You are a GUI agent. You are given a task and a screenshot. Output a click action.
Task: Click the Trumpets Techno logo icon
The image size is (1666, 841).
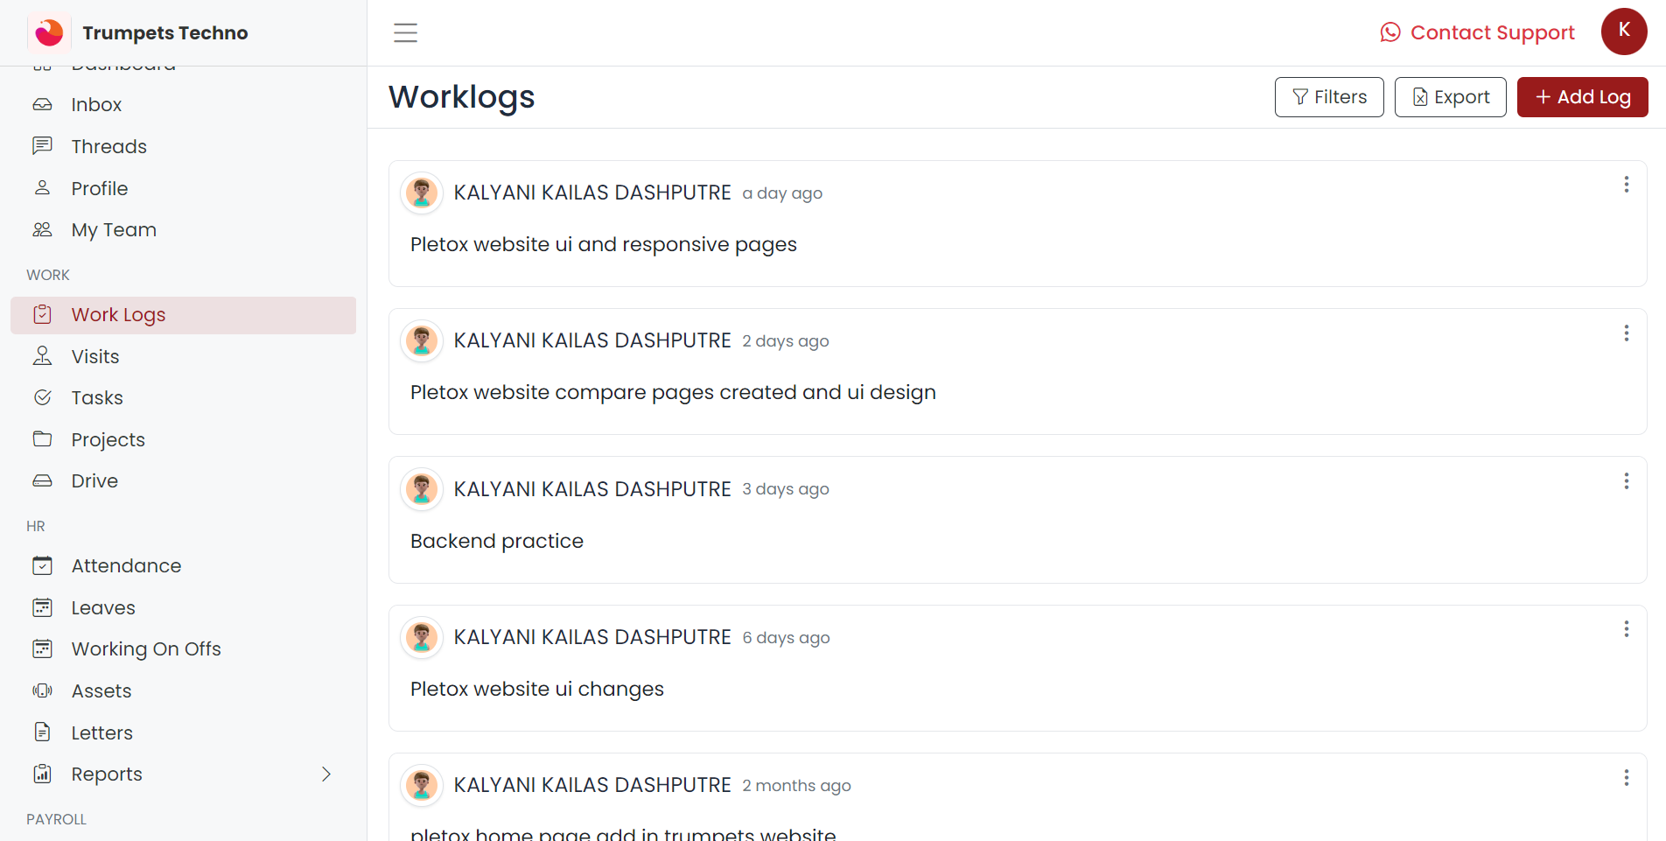tap(49, 33)
